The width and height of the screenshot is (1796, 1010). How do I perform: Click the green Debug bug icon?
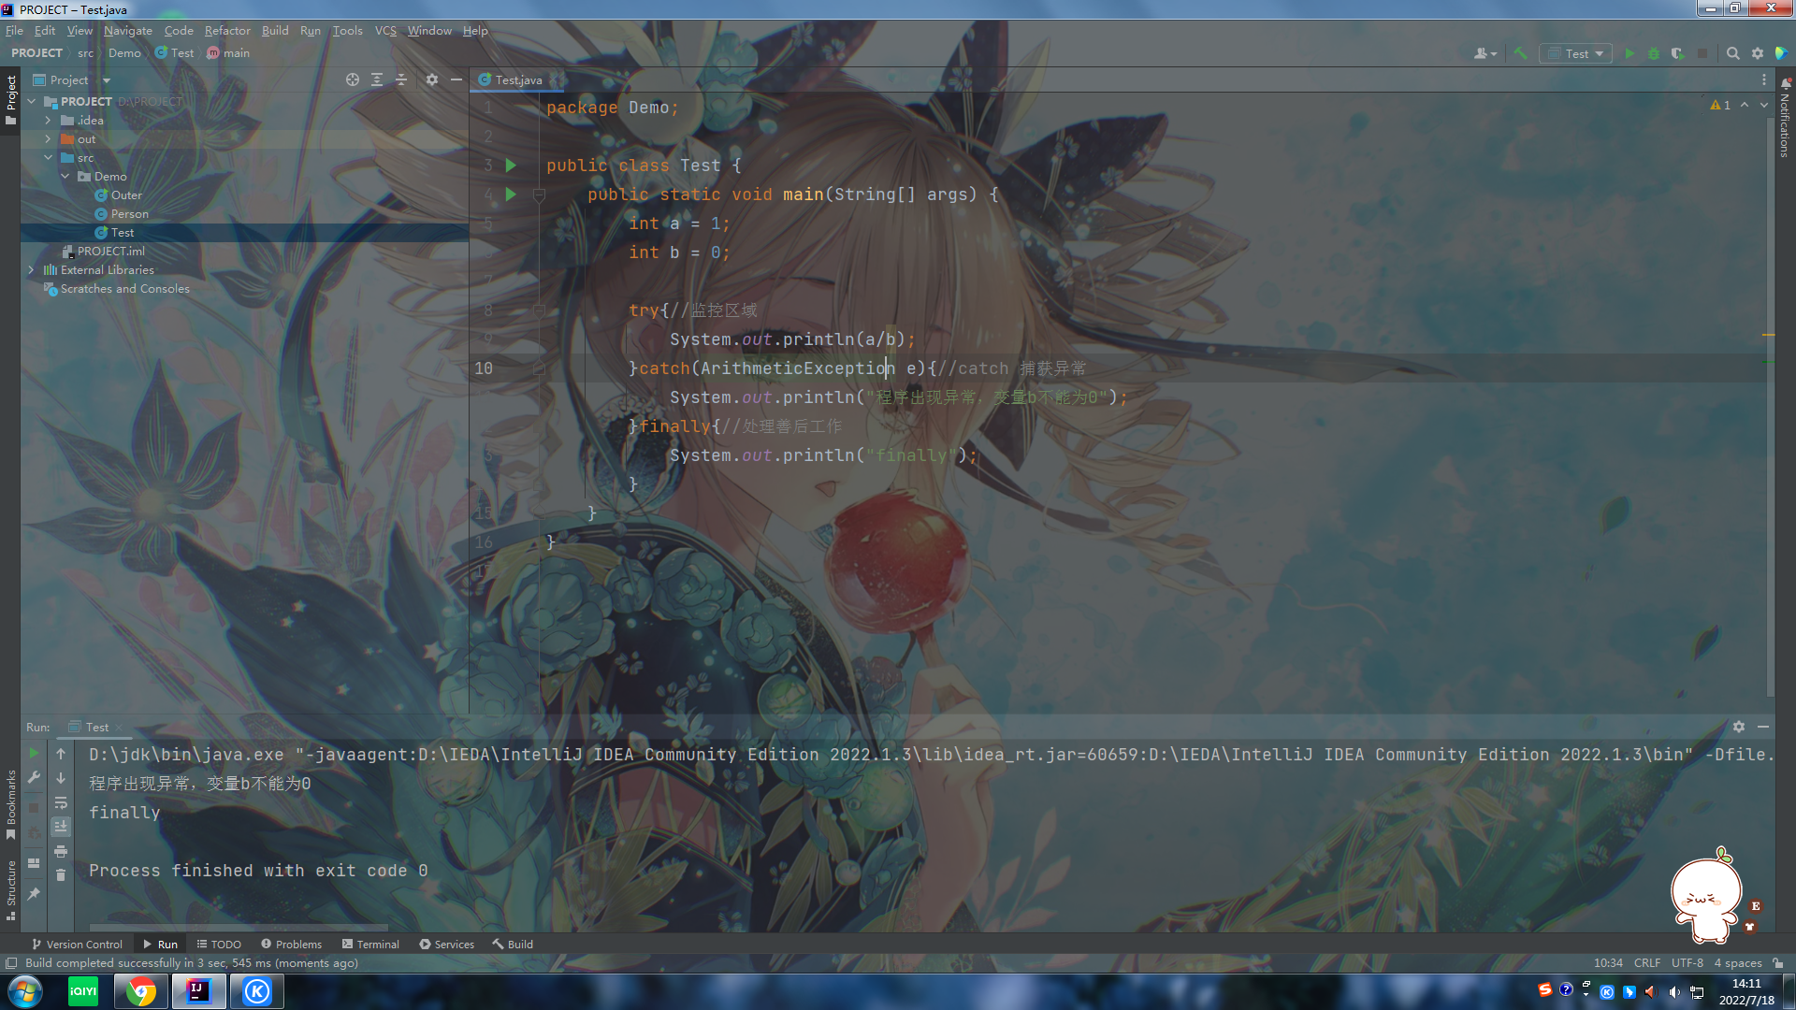point(1654,53)
